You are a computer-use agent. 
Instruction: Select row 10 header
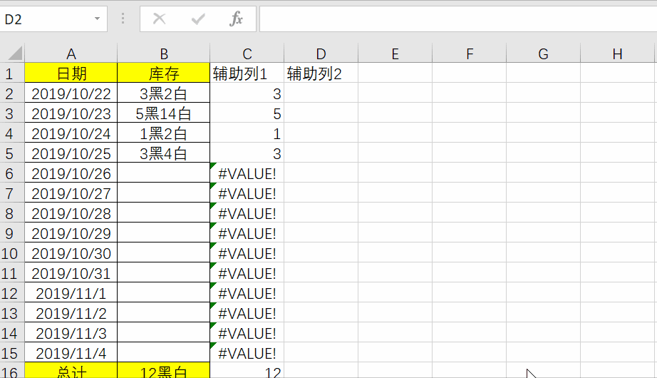pyautogui.click(x=11, y=252)
